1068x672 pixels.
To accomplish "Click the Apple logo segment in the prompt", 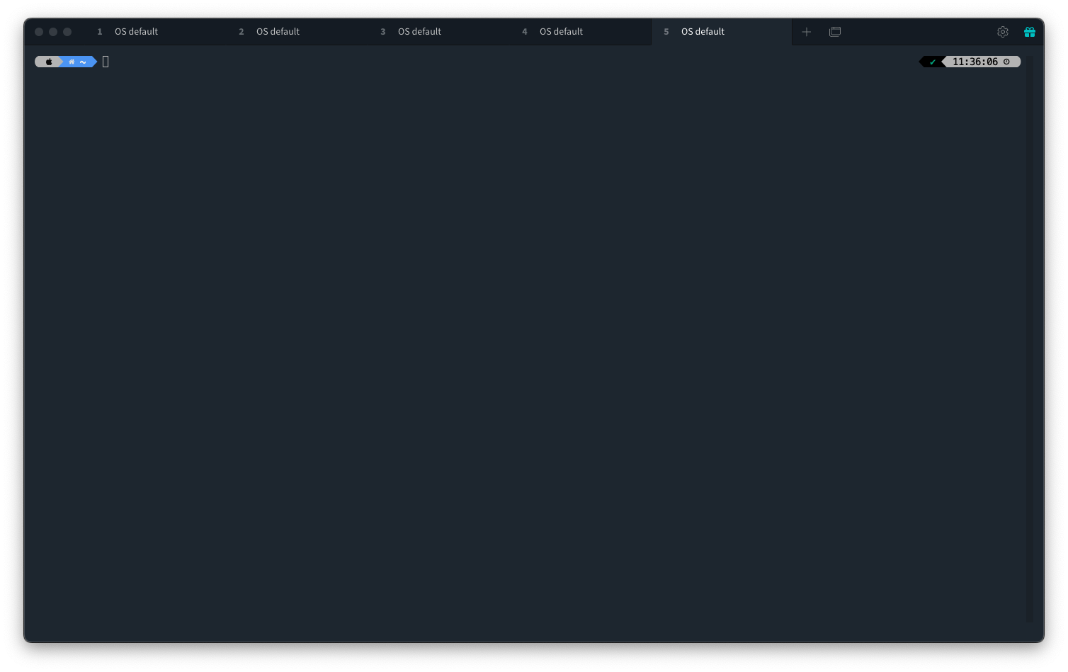I will click(x=47, y=62).
